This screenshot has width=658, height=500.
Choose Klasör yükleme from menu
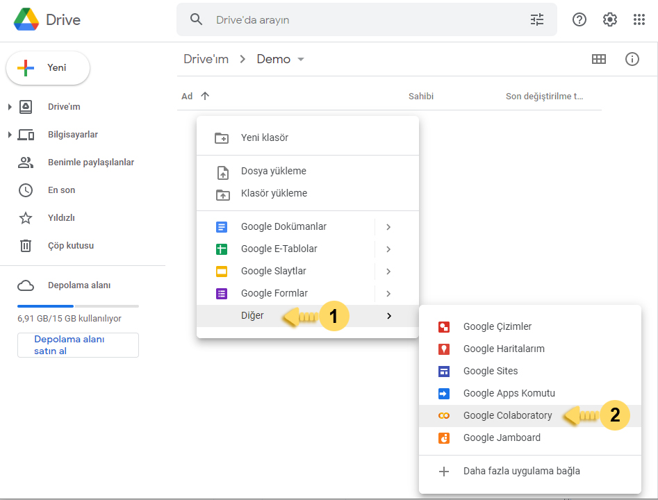click(308, 193)
